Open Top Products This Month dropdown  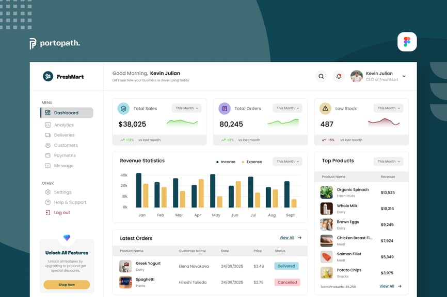[388, 161]
